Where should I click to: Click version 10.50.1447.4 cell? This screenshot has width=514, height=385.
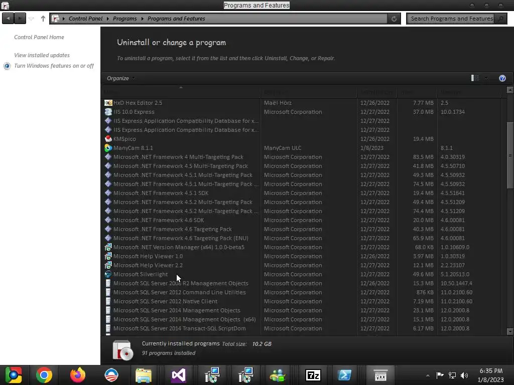point(456,284)
